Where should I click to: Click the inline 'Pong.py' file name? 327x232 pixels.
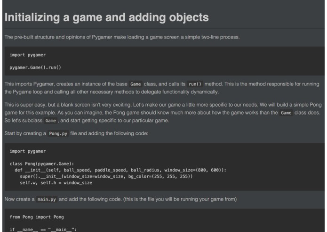[58, 133]
